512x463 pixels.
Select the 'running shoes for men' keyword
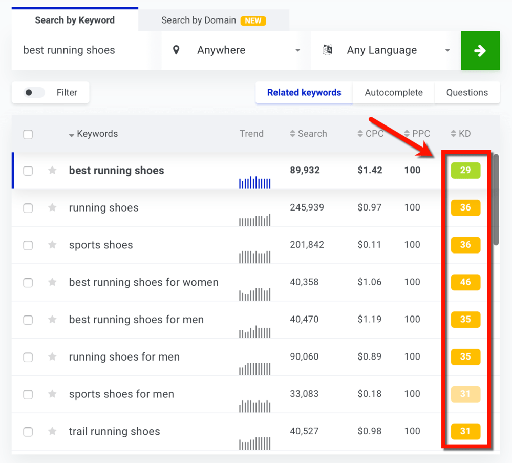click(28, 357)
